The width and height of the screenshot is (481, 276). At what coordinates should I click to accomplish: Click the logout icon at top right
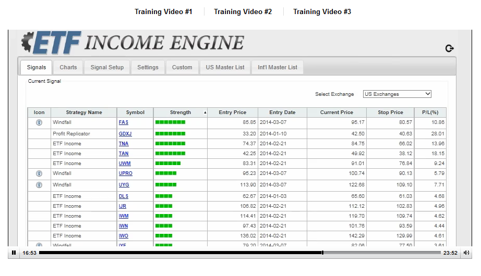click(449, 48)
